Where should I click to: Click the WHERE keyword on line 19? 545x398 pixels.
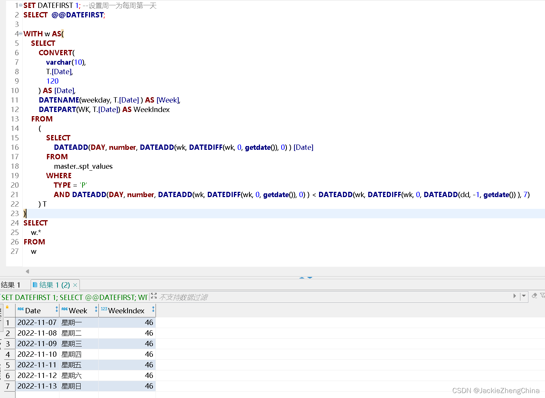59,176
